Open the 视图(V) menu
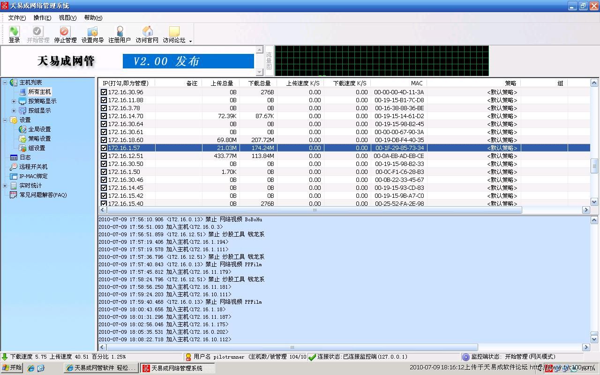The image size is (600, 375). (67, 18)
